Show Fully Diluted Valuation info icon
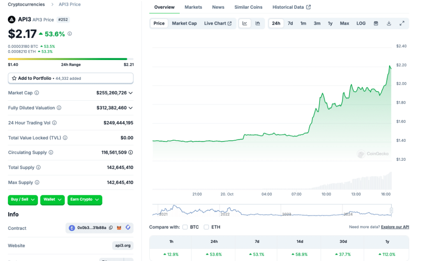Image resolution: width=421 pixels, height=261 pixels. (59, 108)
